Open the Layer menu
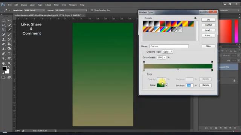Screen dimensions: 241x135 pos(32,5)
